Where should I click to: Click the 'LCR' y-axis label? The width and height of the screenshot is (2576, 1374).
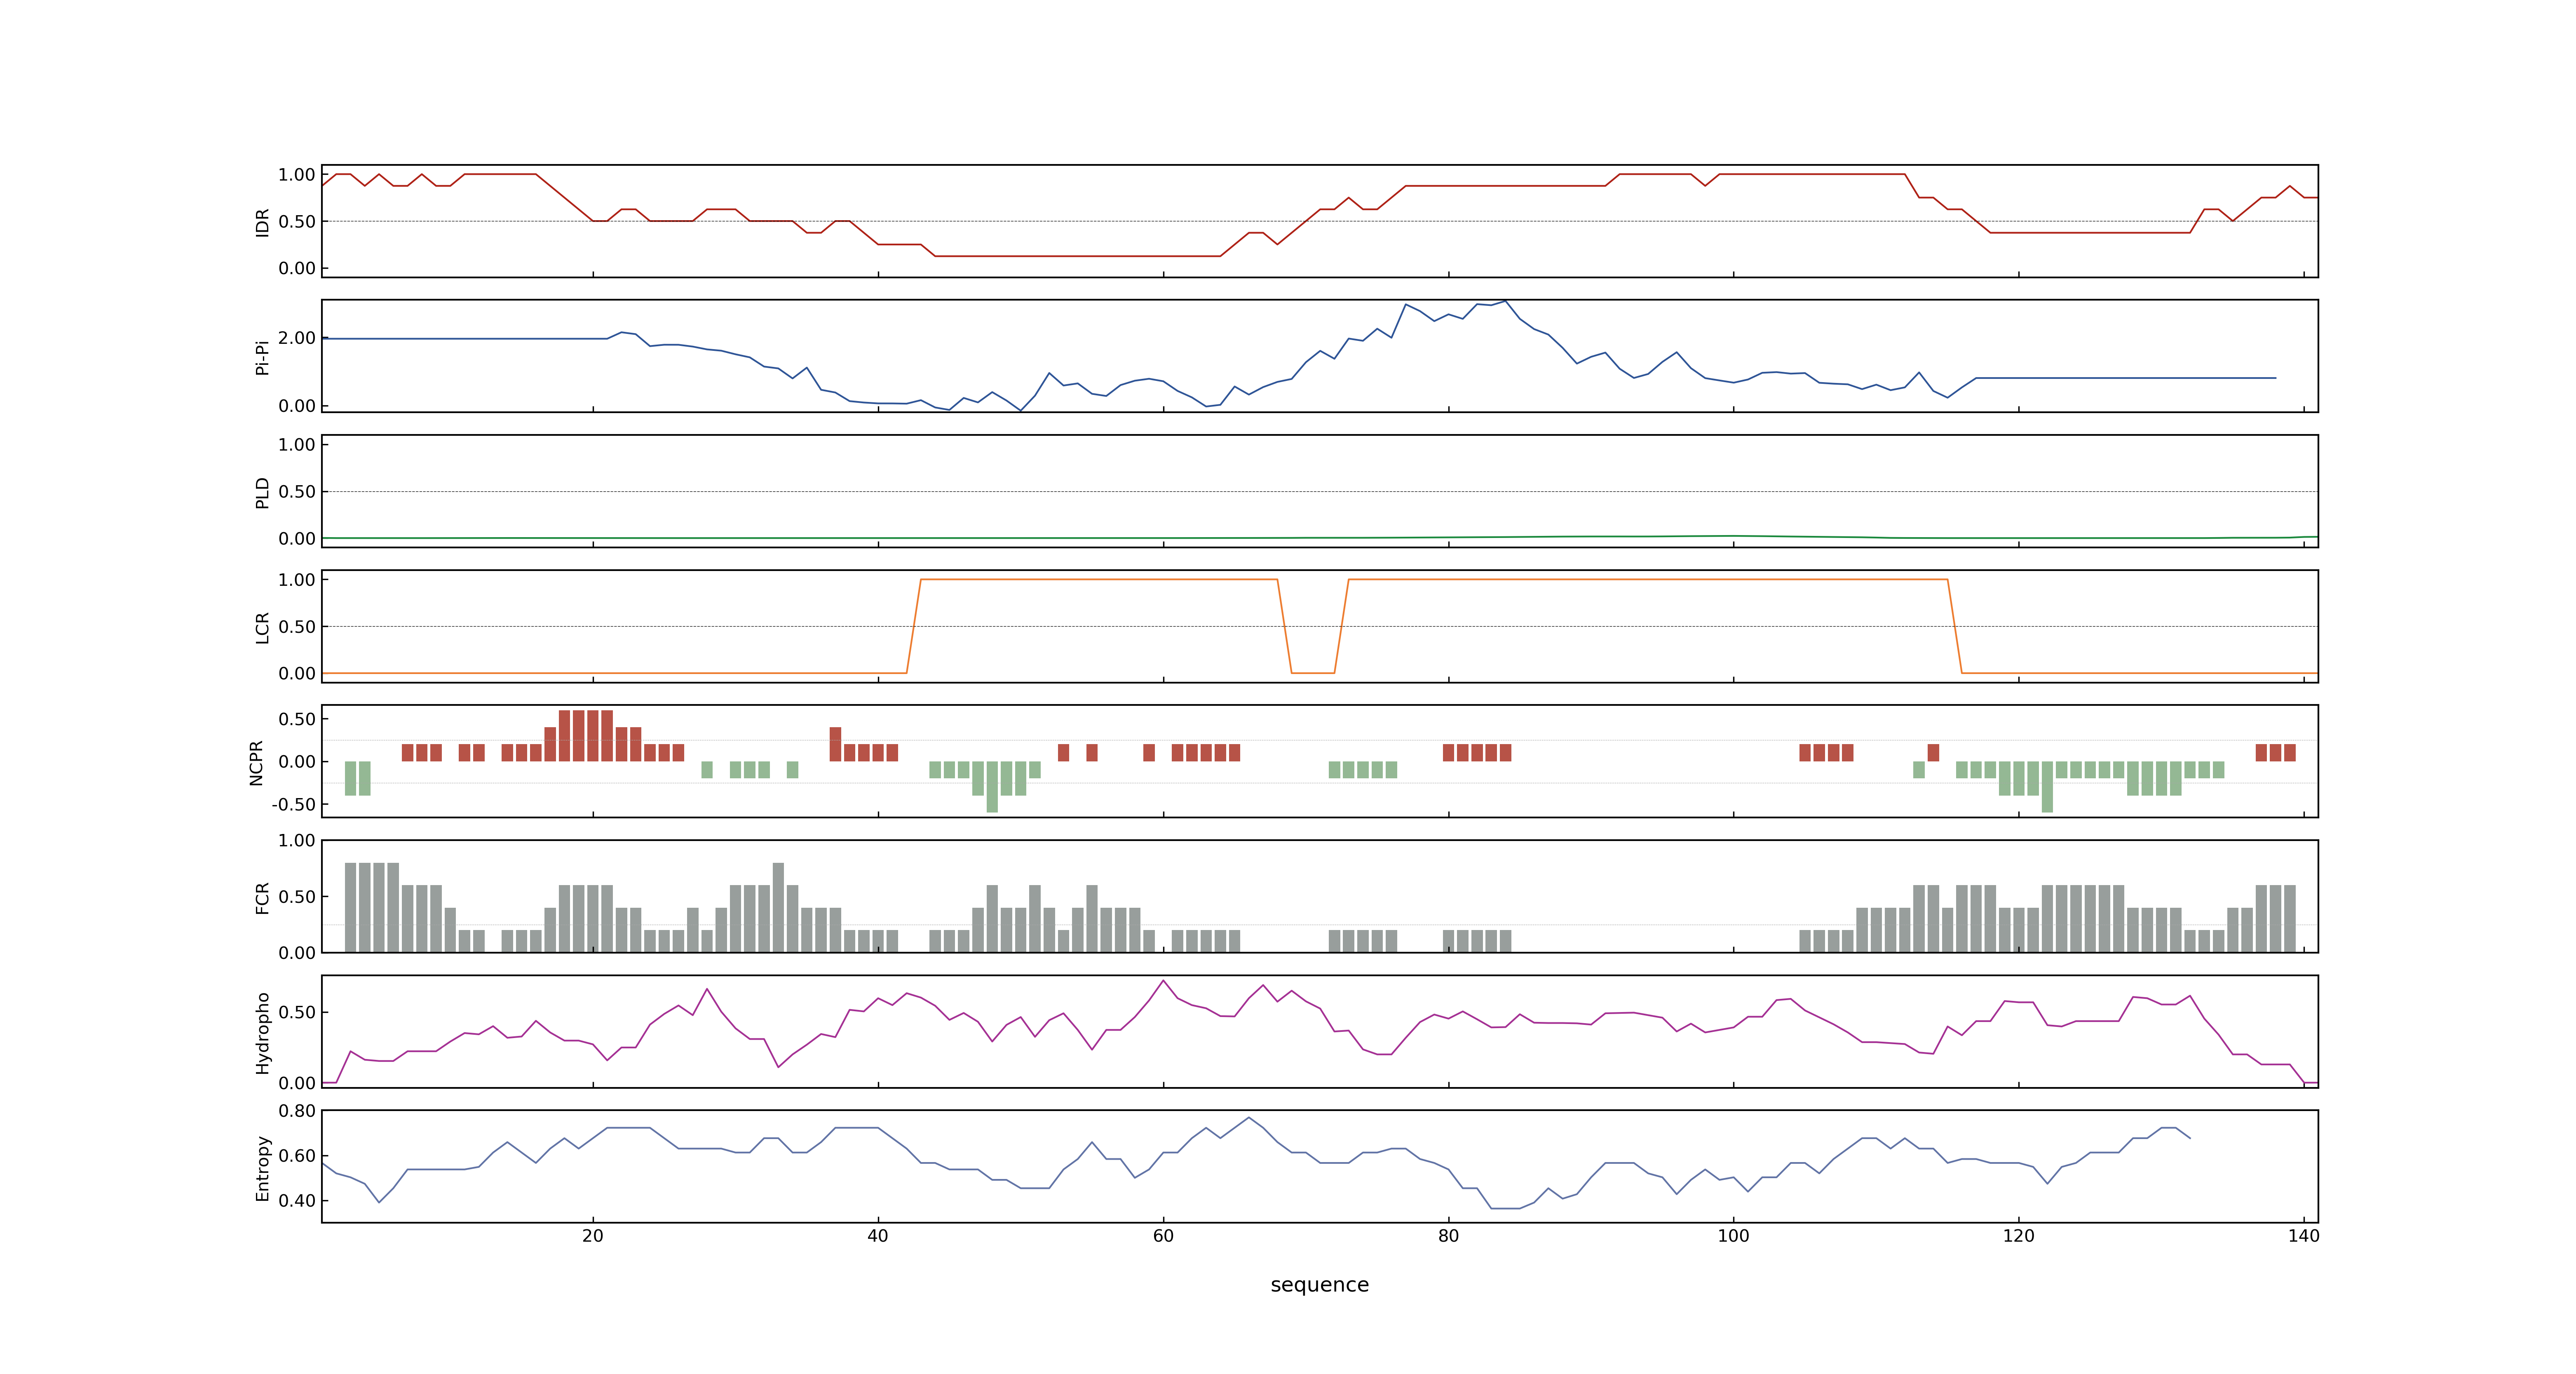(x=263, y=627)
